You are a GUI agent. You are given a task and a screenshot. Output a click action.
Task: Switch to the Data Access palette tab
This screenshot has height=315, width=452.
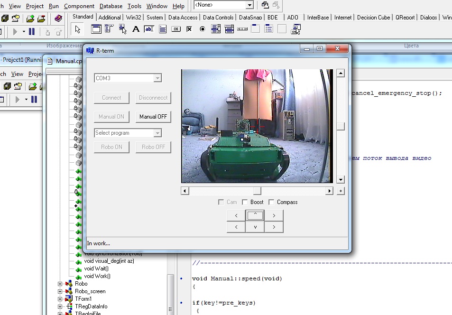pos(183,18)
